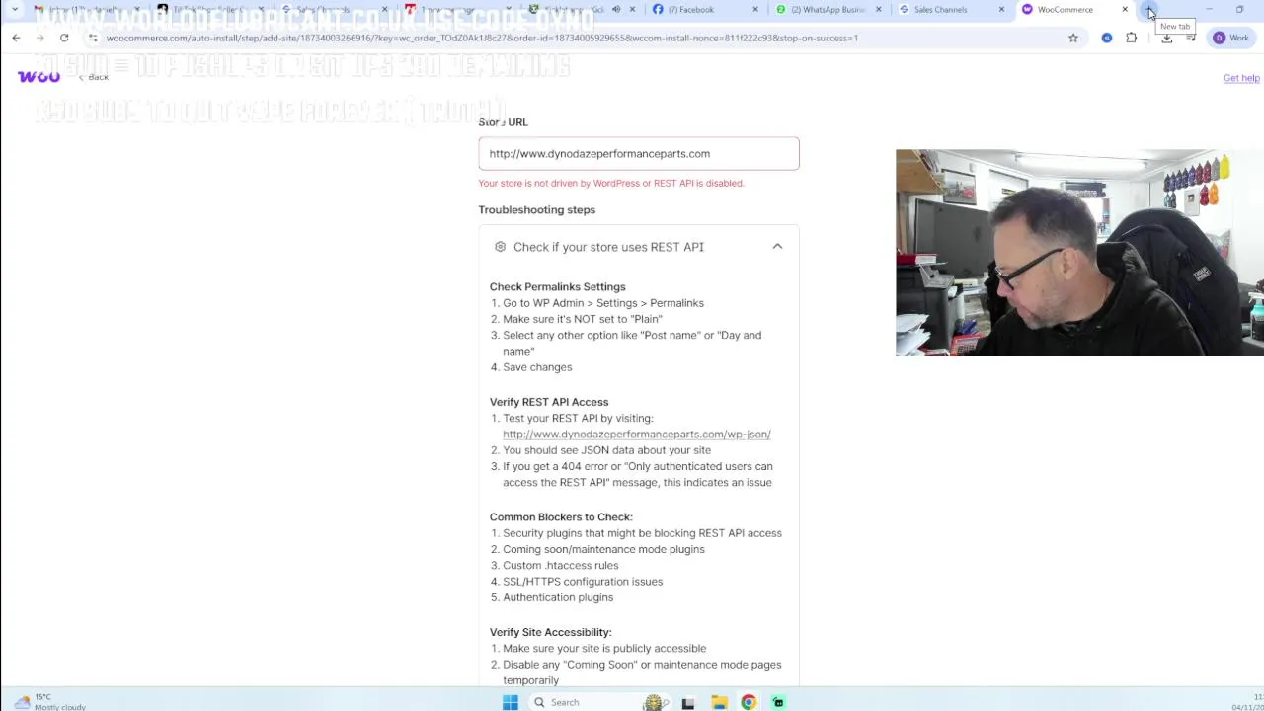
Task: Open the weather widget showing 15°C
Action: click(x=49, y=702)
